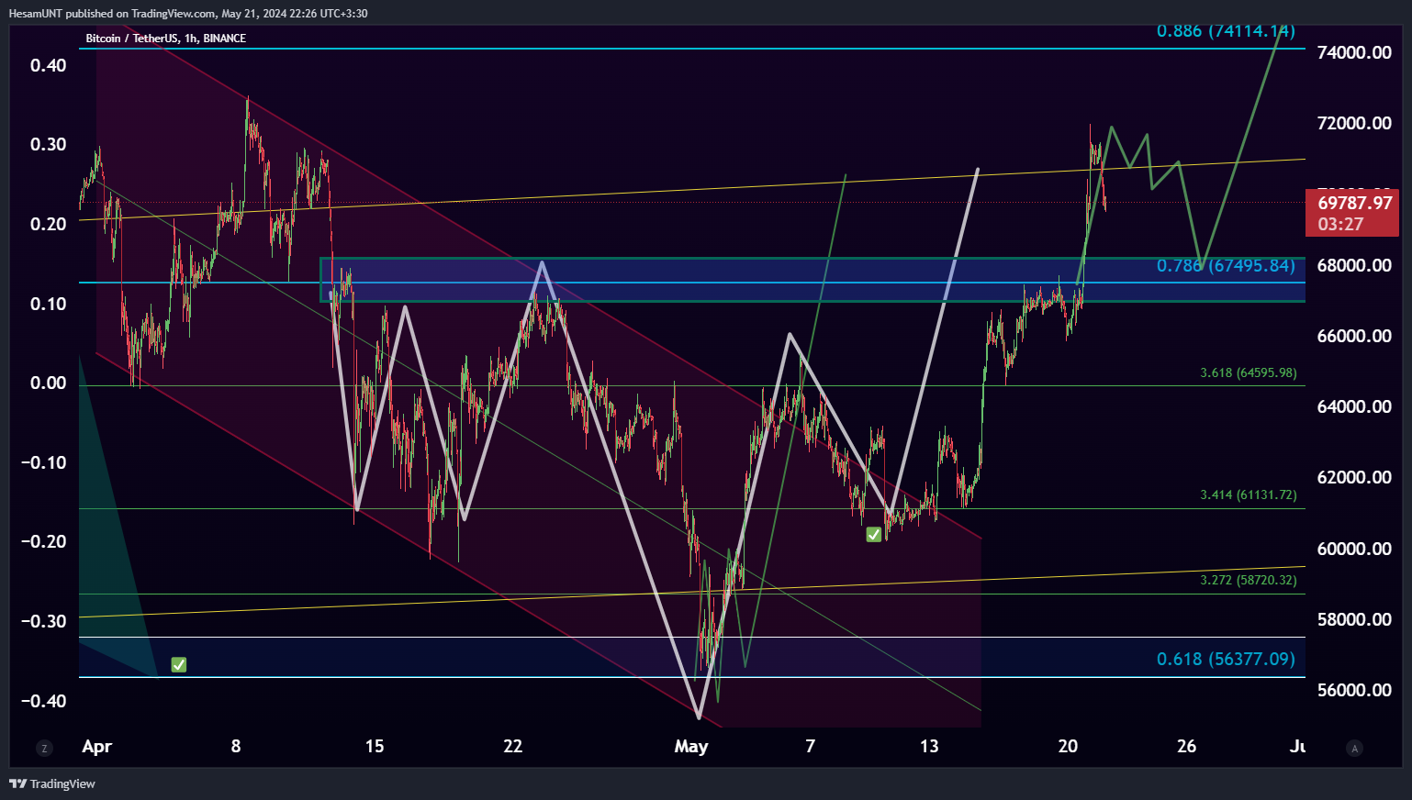Click the candle countdown timer 03:27
The image size is (1412, 800).
[x=1340, y=224]
